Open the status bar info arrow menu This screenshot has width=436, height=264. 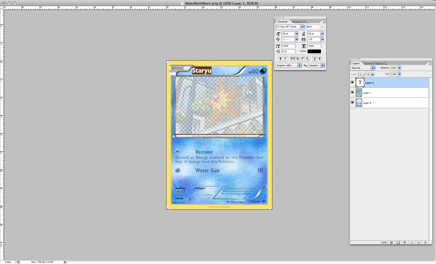(65, 262)
